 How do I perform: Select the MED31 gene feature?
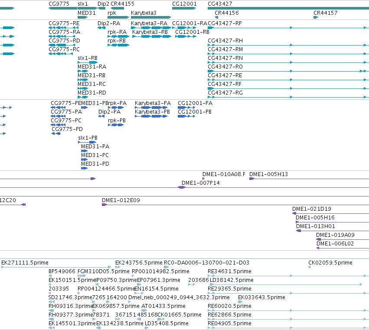(82, 17)
